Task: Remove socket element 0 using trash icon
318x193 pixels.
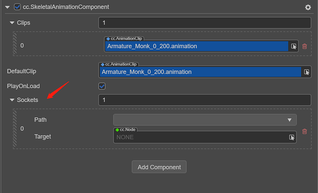Action: pos(304,131)
